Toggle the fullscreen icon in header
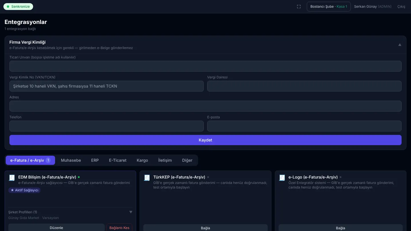411x231 pixels. [299, 7]
